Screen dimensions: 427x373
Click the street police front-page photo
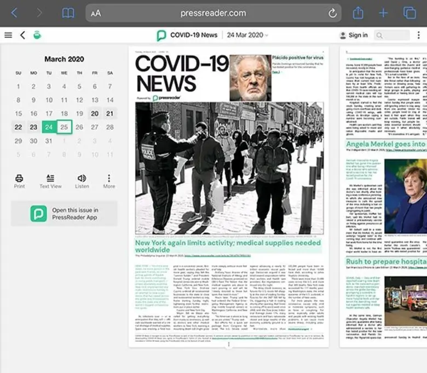(x=229, y=168)
